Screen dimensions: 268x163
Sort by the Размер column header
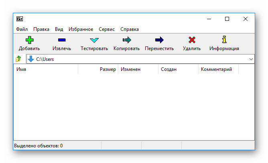coord(98,69)
